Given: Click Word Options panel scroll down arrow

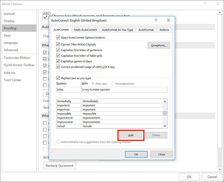Looking at the screenshot, I should point(220,170).
